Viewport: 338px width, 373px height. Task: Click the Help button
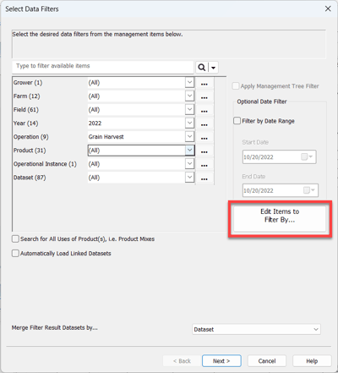[312, 361]
